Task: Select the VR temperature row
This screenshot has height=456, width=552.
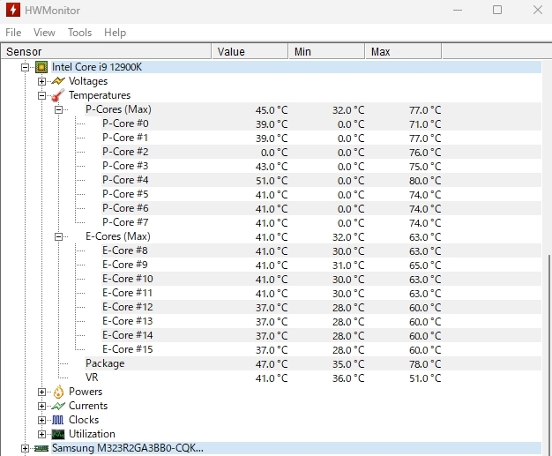Action: click(313, 378)
